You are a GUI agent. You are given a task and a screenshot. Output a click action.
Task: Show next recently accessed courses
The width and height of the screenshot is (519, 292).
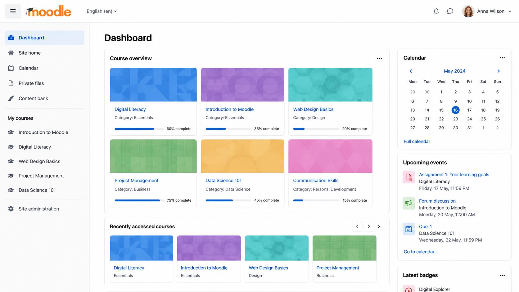(x=369, y=227)
